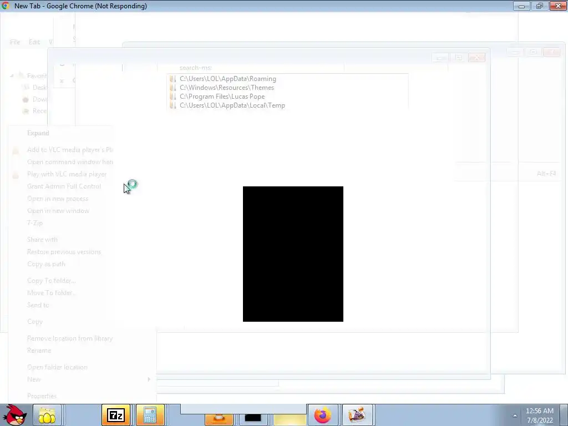The height and width of the screenshot is (426, 568).
Task: Click the Downloads icon under Favorites
Action: 26,100
